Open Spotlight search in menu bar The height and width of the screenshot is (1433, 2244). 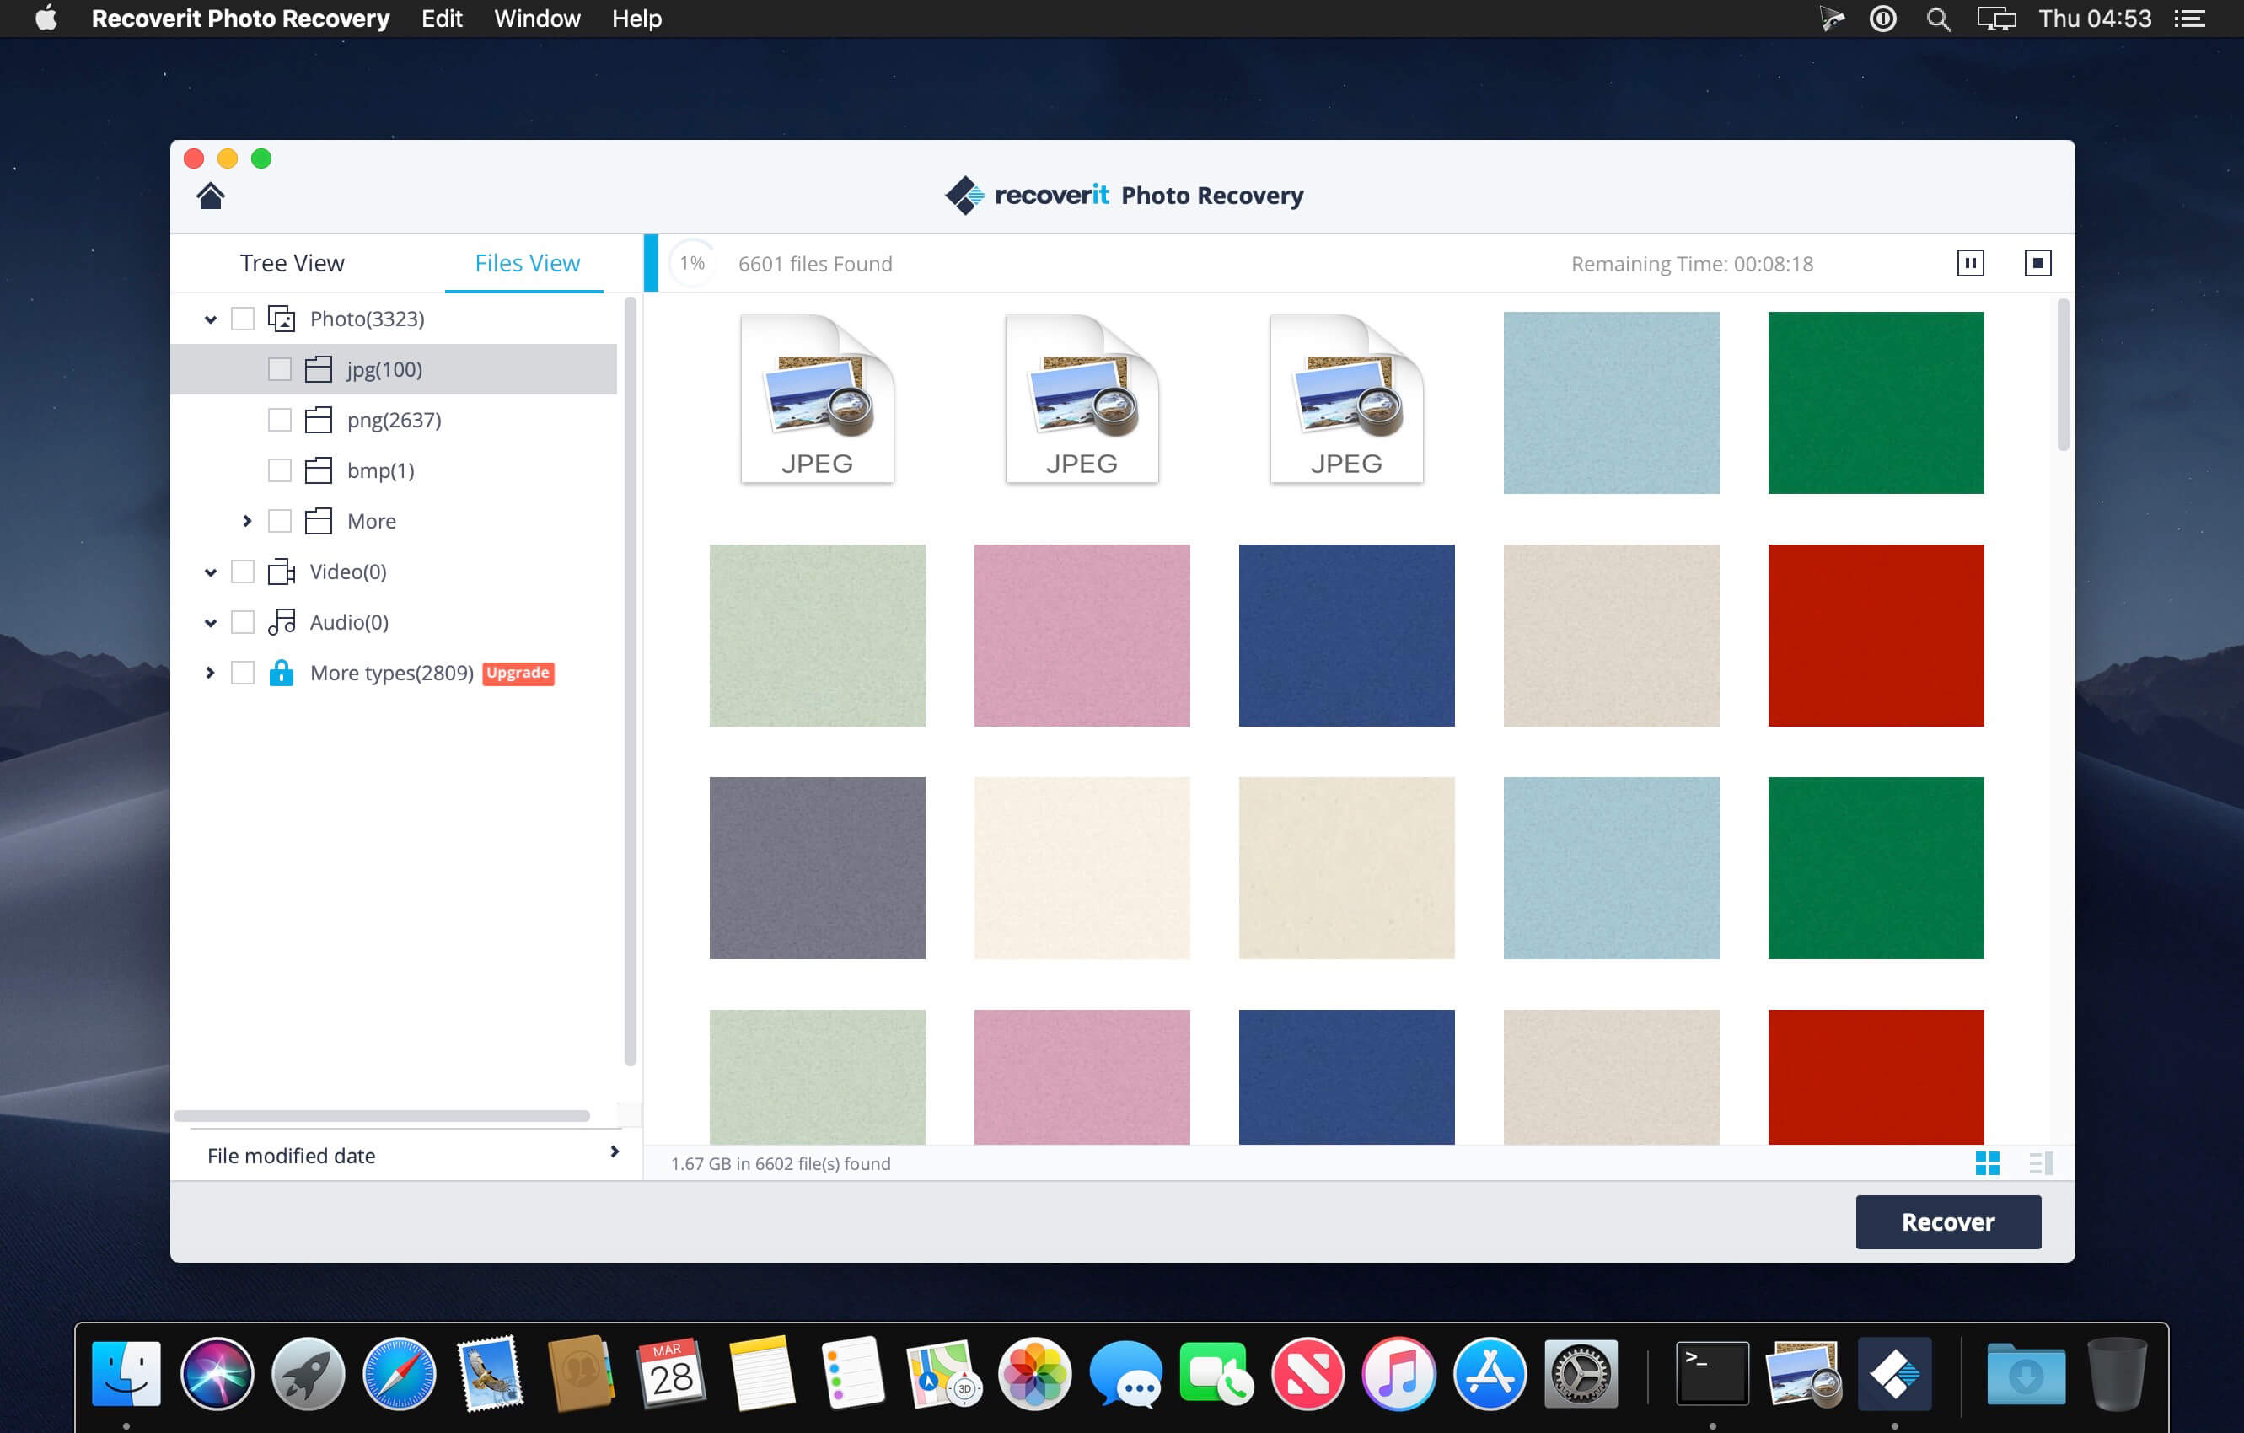[1937, 19]
